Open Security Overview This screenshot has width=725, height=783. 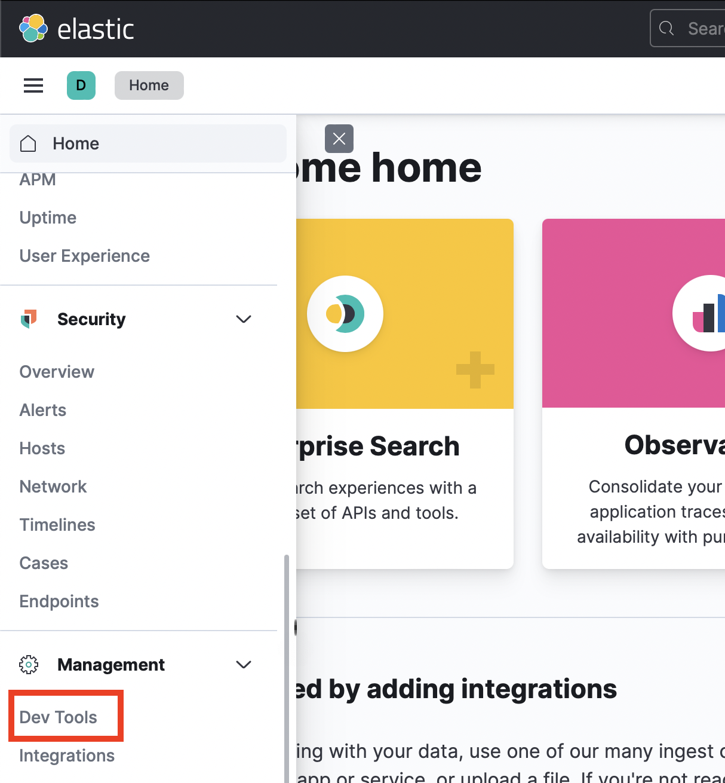[57, 372]
